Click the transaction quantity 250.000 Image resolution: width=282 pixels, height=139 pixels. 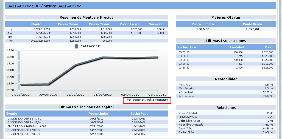pos(238,60)
